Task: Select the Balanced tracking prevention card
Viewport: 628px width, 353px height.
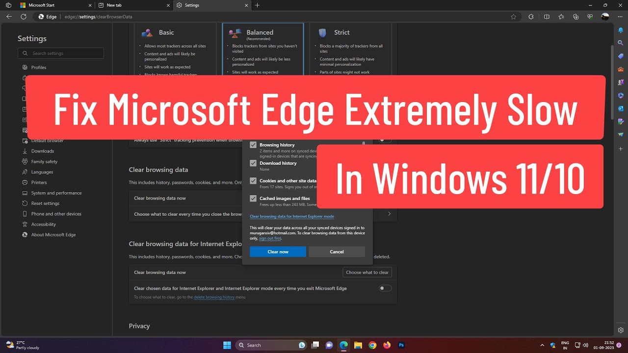Action: (262, 49)
